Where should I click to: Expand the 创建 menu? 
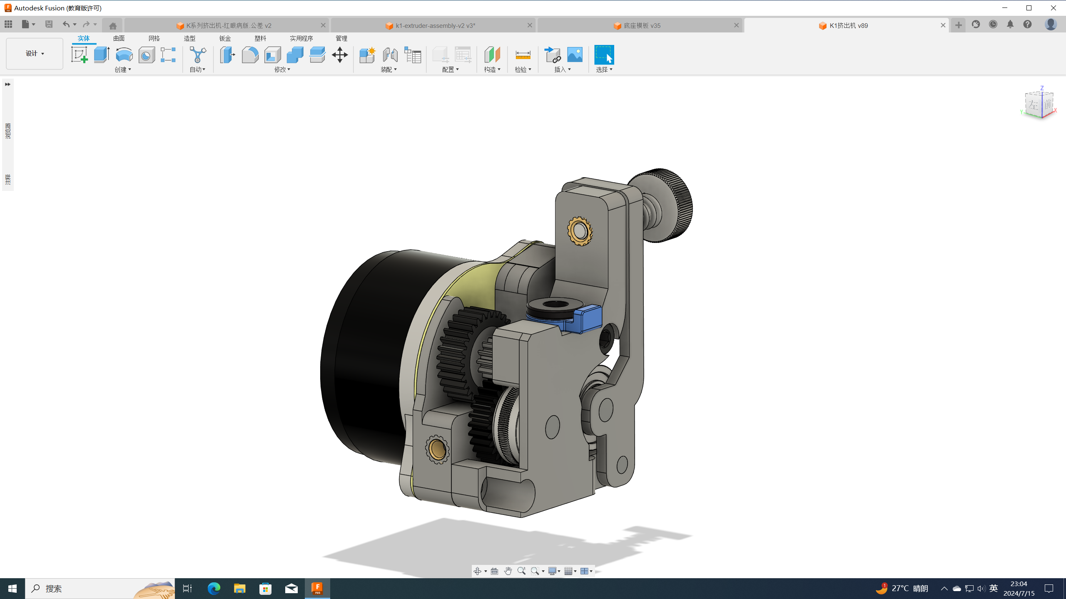pyautogui.click(x=123, y=69)
